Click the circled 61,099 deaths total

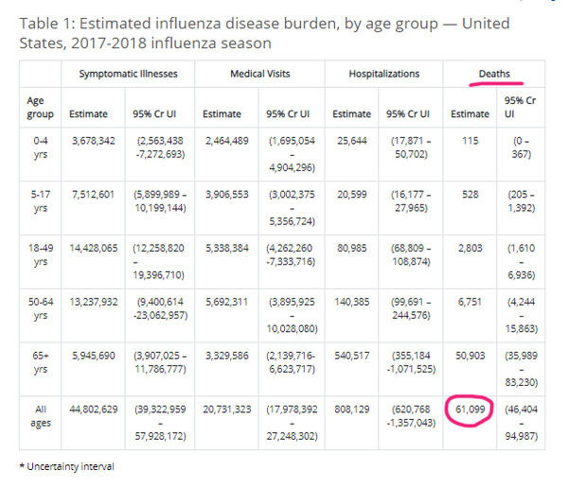pos(469,411)
